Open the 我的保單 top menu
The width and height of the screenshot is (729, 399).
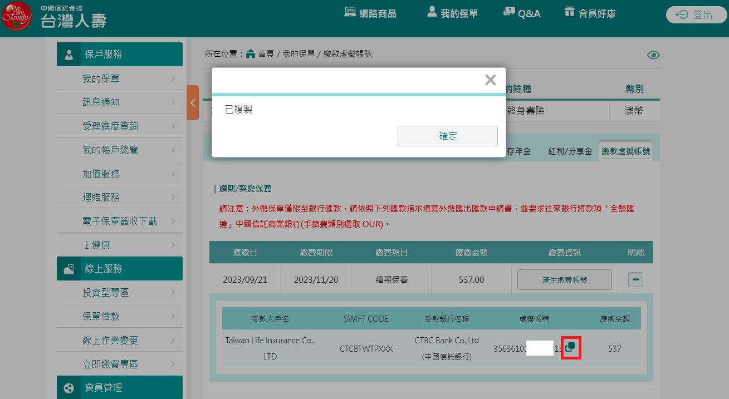pyautogui.click(x=452, y=13)
